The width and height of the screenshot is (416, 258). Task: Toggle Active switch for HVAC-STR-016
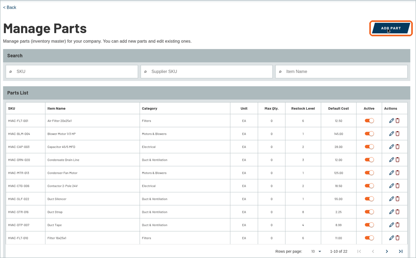[x=369, y=212]
